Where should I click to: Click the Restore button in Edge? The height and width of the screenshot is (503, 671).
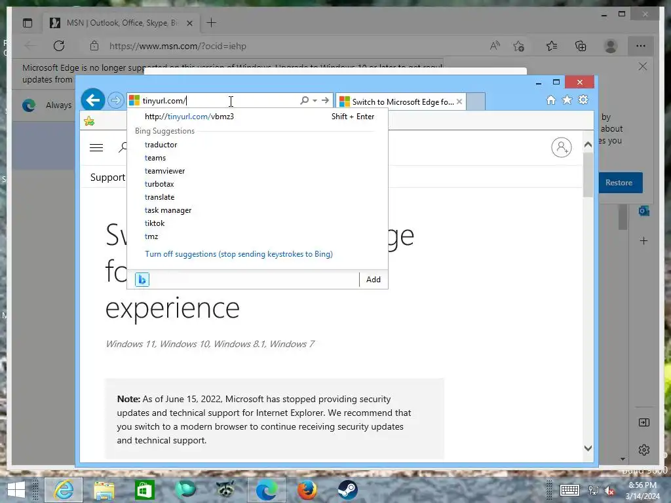[619, 183]
